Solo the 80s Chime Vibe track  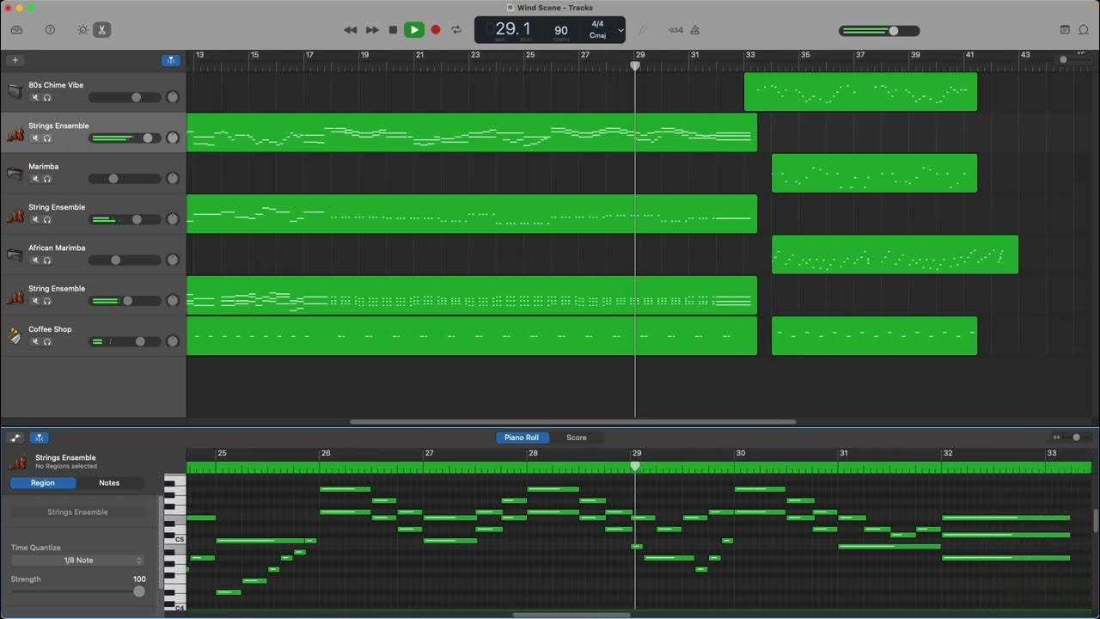coord(47,97)
